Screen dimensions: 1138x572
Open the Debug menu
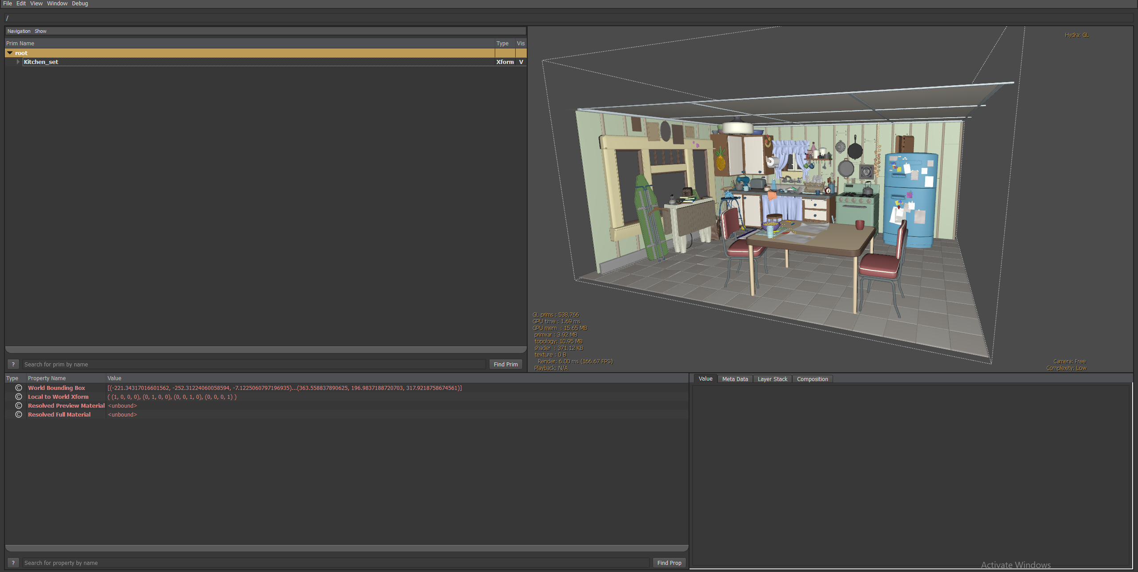click(x=80, y=4)
